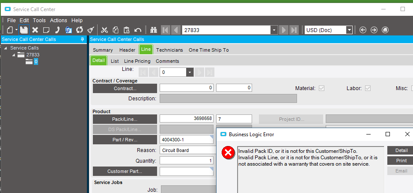Viewport: 413px width, 193px height.
Task: Click the Delete X toolbar icon
Action: pyautogui.click(x=35, y=30)
